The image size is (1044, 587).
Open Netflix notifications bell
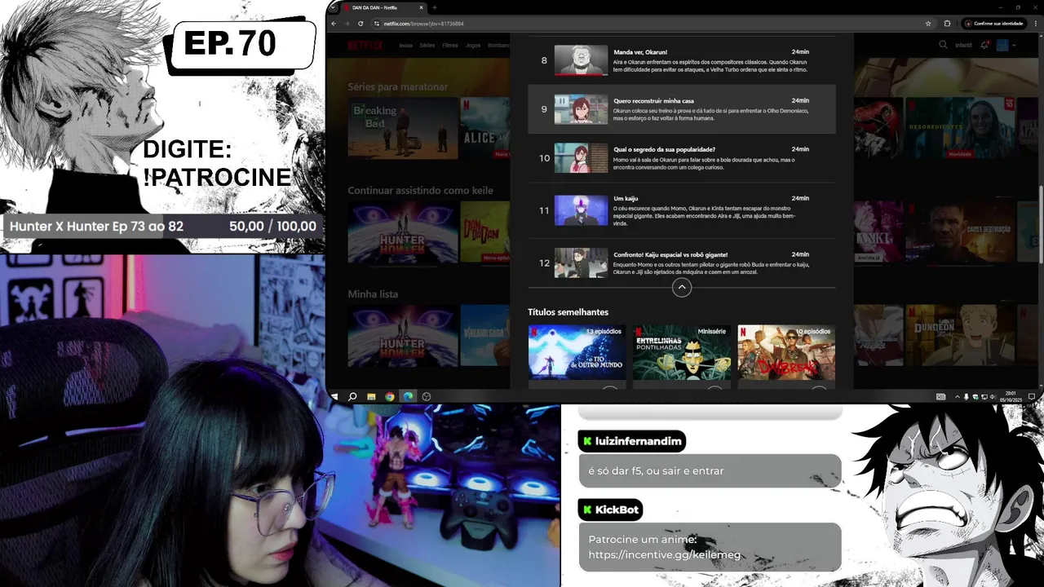984,45
